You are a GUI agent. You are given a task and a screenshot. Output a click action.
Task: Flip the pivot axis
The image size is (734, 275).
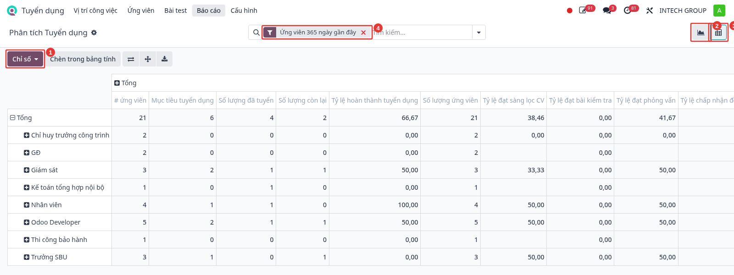pyautogui.click(x=131, y=59)
